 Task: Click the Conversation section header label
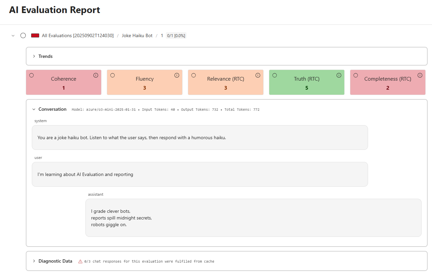point(53,109)
